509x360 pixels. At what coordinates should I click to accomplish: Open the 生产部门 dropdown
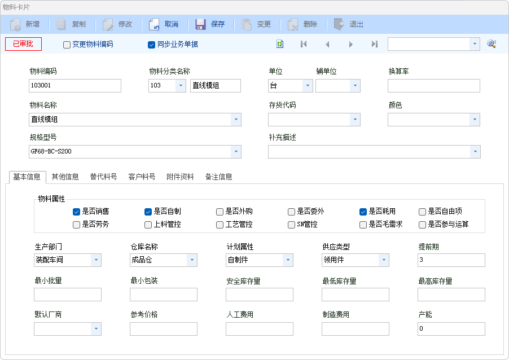click(96, 260)
